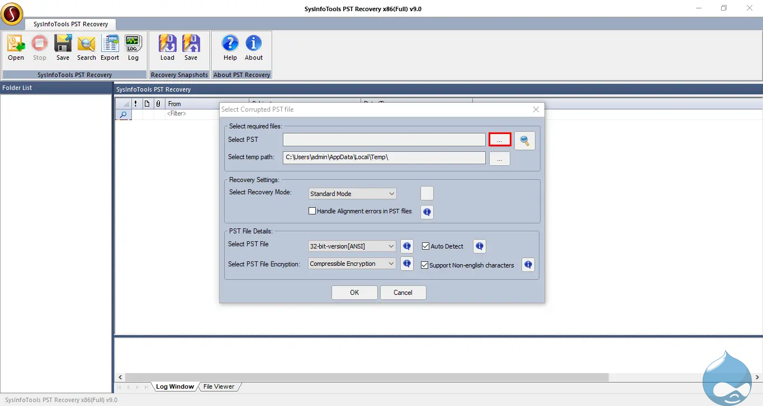
Task: Click the info icon beside the 32-bit-version dropdown
Action: pos(407,246)
